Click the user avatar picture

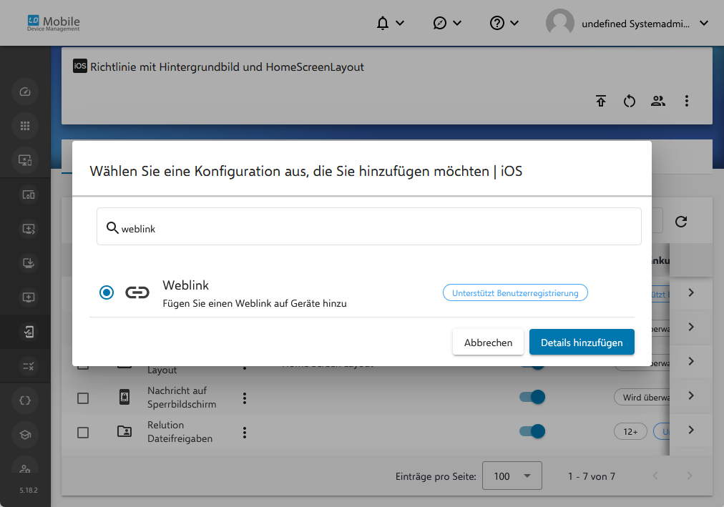pyautogui.click(x=559, y=23)
